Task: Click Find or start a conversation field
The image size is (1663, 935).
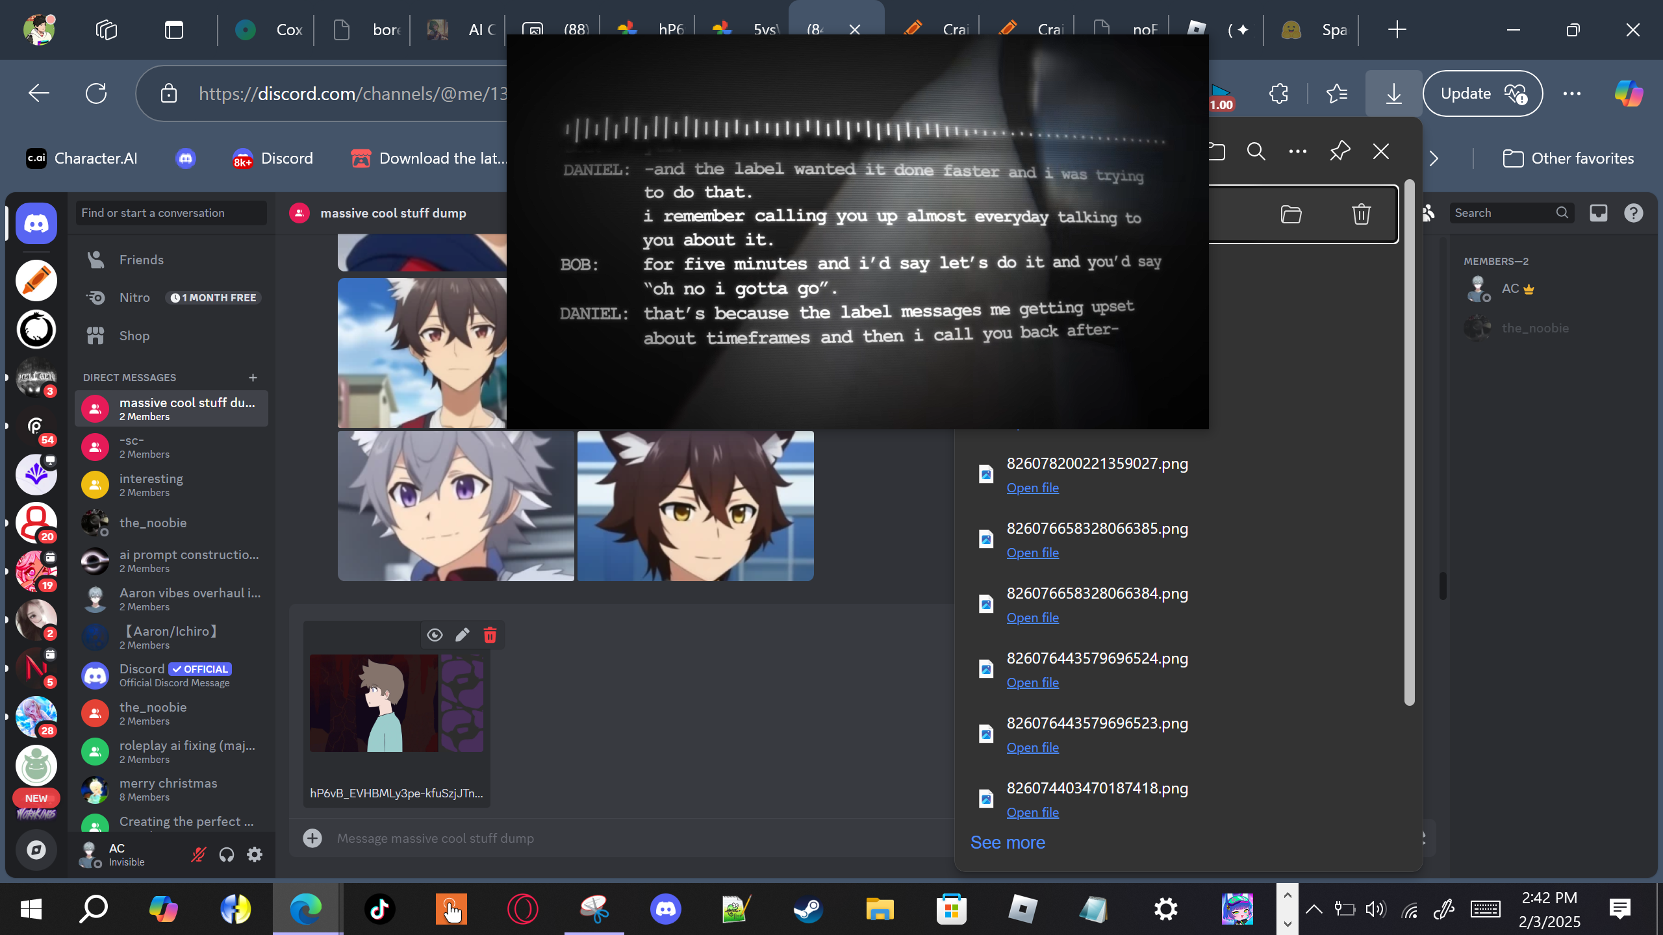Action: [171, 213]
